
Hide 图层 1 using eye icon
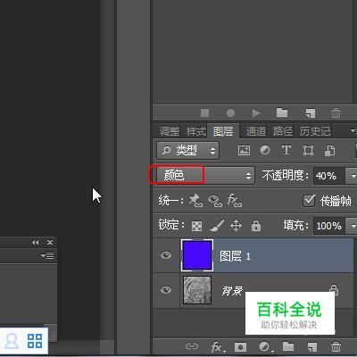tap(166, 255)
